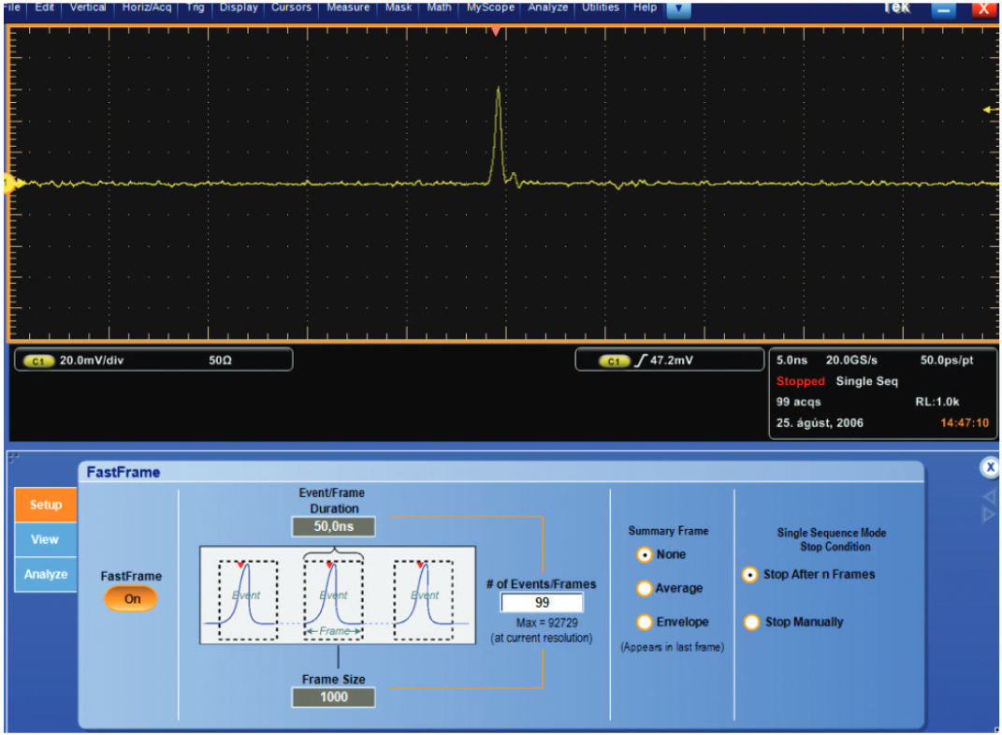This screenshot has height=735, width=1002.
Task: Toggle FastFrame On
Action: [131, 599]
